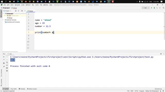The width and height of the screenshot is (165, 92).
Task: Open the Run tool window button at bottom
Action: click(6, 89)
